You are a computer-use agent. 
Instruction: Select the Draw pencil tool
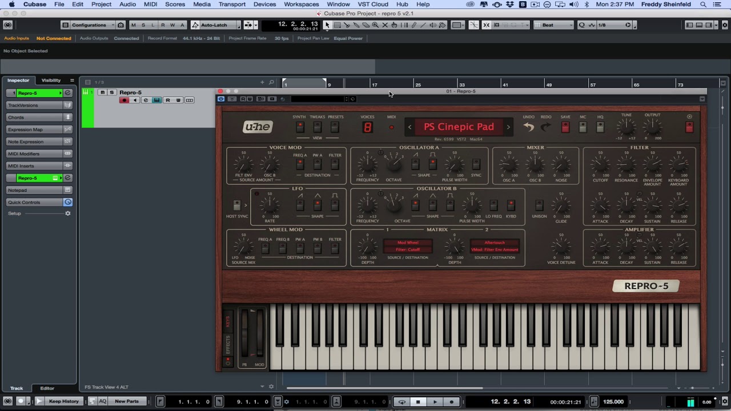click(x=414, y=25)
